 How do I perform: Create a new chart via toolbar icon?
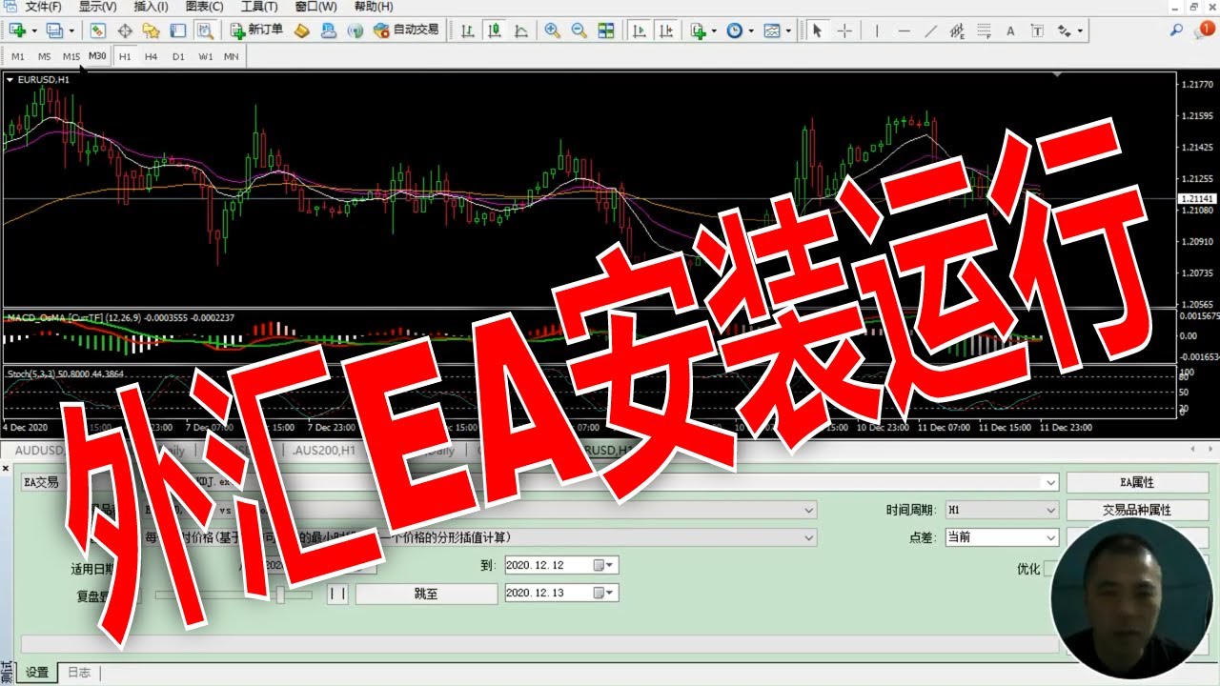[x=17, y=30]
